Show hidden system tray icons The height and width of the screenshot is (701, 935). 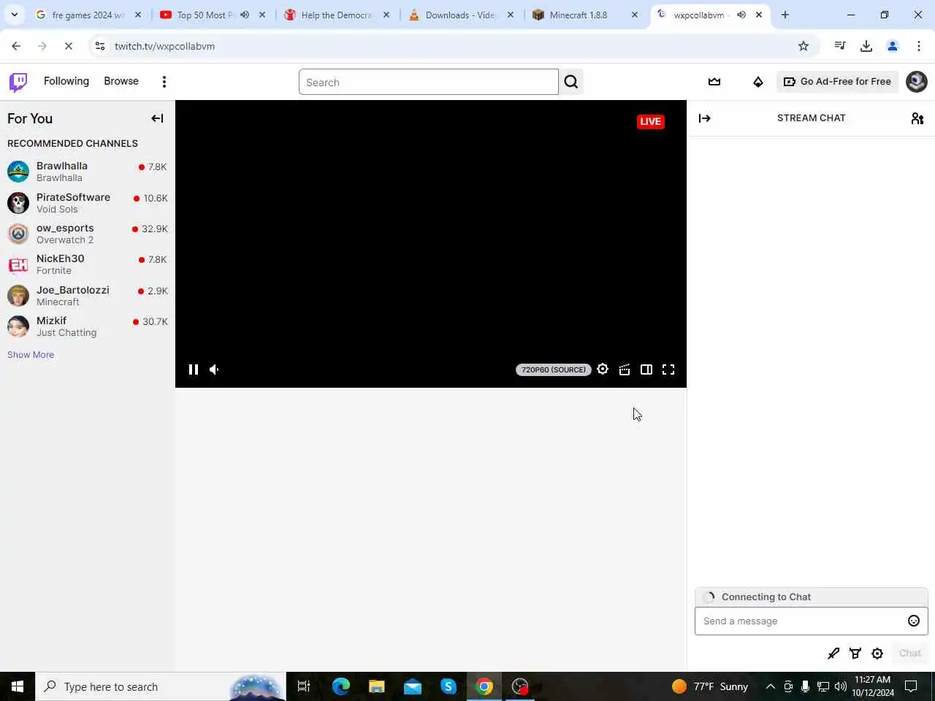770,686
